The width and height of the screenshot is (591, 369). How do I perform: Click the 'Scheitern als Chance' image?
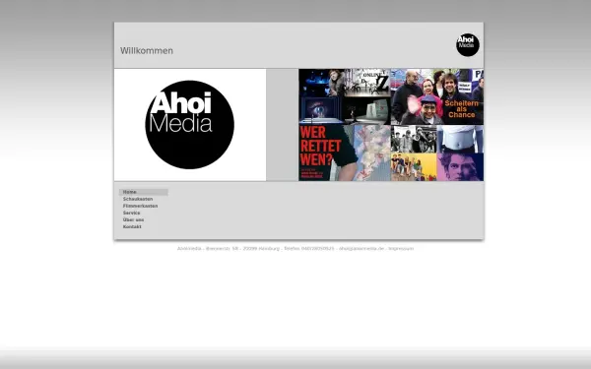[x=437, y=96]
